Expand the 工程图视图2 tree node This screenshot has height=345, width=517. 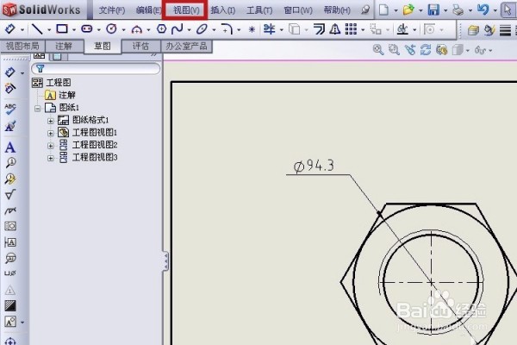coord(51,145)
